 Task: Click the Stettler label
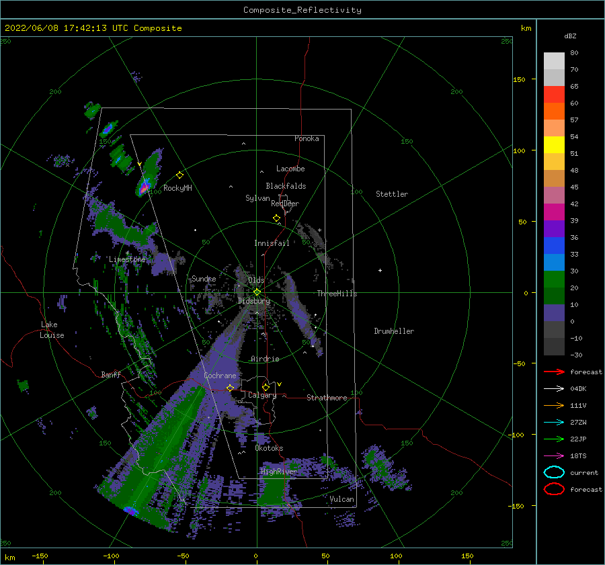click(392, 194)
